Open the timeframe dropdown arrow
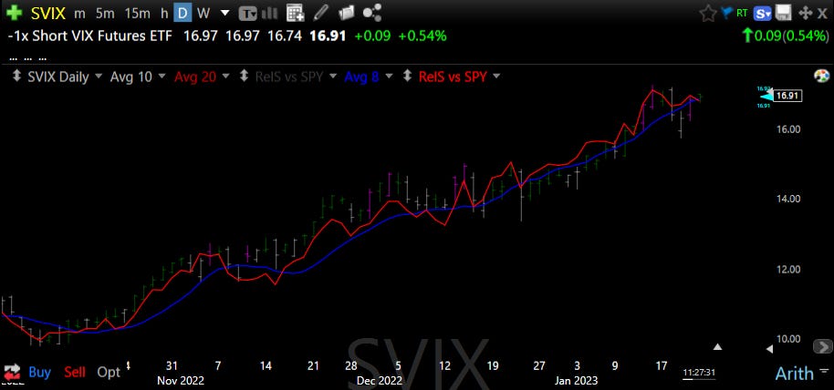Screen dimensions: 834x390 point(225,14)
